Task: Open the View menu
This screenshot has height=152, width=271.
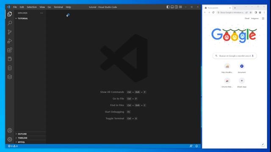Action: point(42,7)
